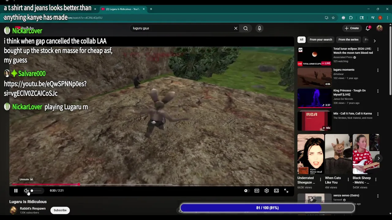Show more filter chips with the arrow
Image resolution: width=392 pixels, height=220 pixels.
(375, 41)
